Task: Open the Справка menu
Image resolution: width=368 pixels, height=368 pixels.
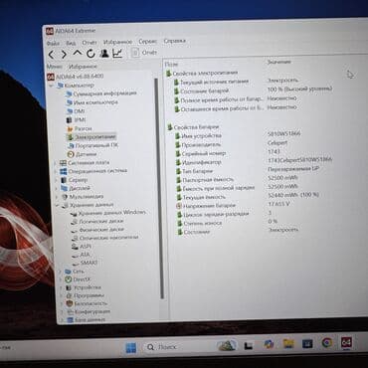Action: pyautogui.click(x=174, y=41)
